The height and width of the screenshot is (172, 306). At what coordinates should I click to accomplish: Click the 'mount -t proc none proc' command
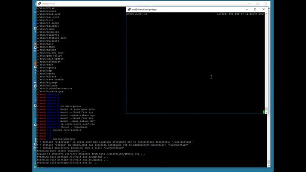click(77, 109)
